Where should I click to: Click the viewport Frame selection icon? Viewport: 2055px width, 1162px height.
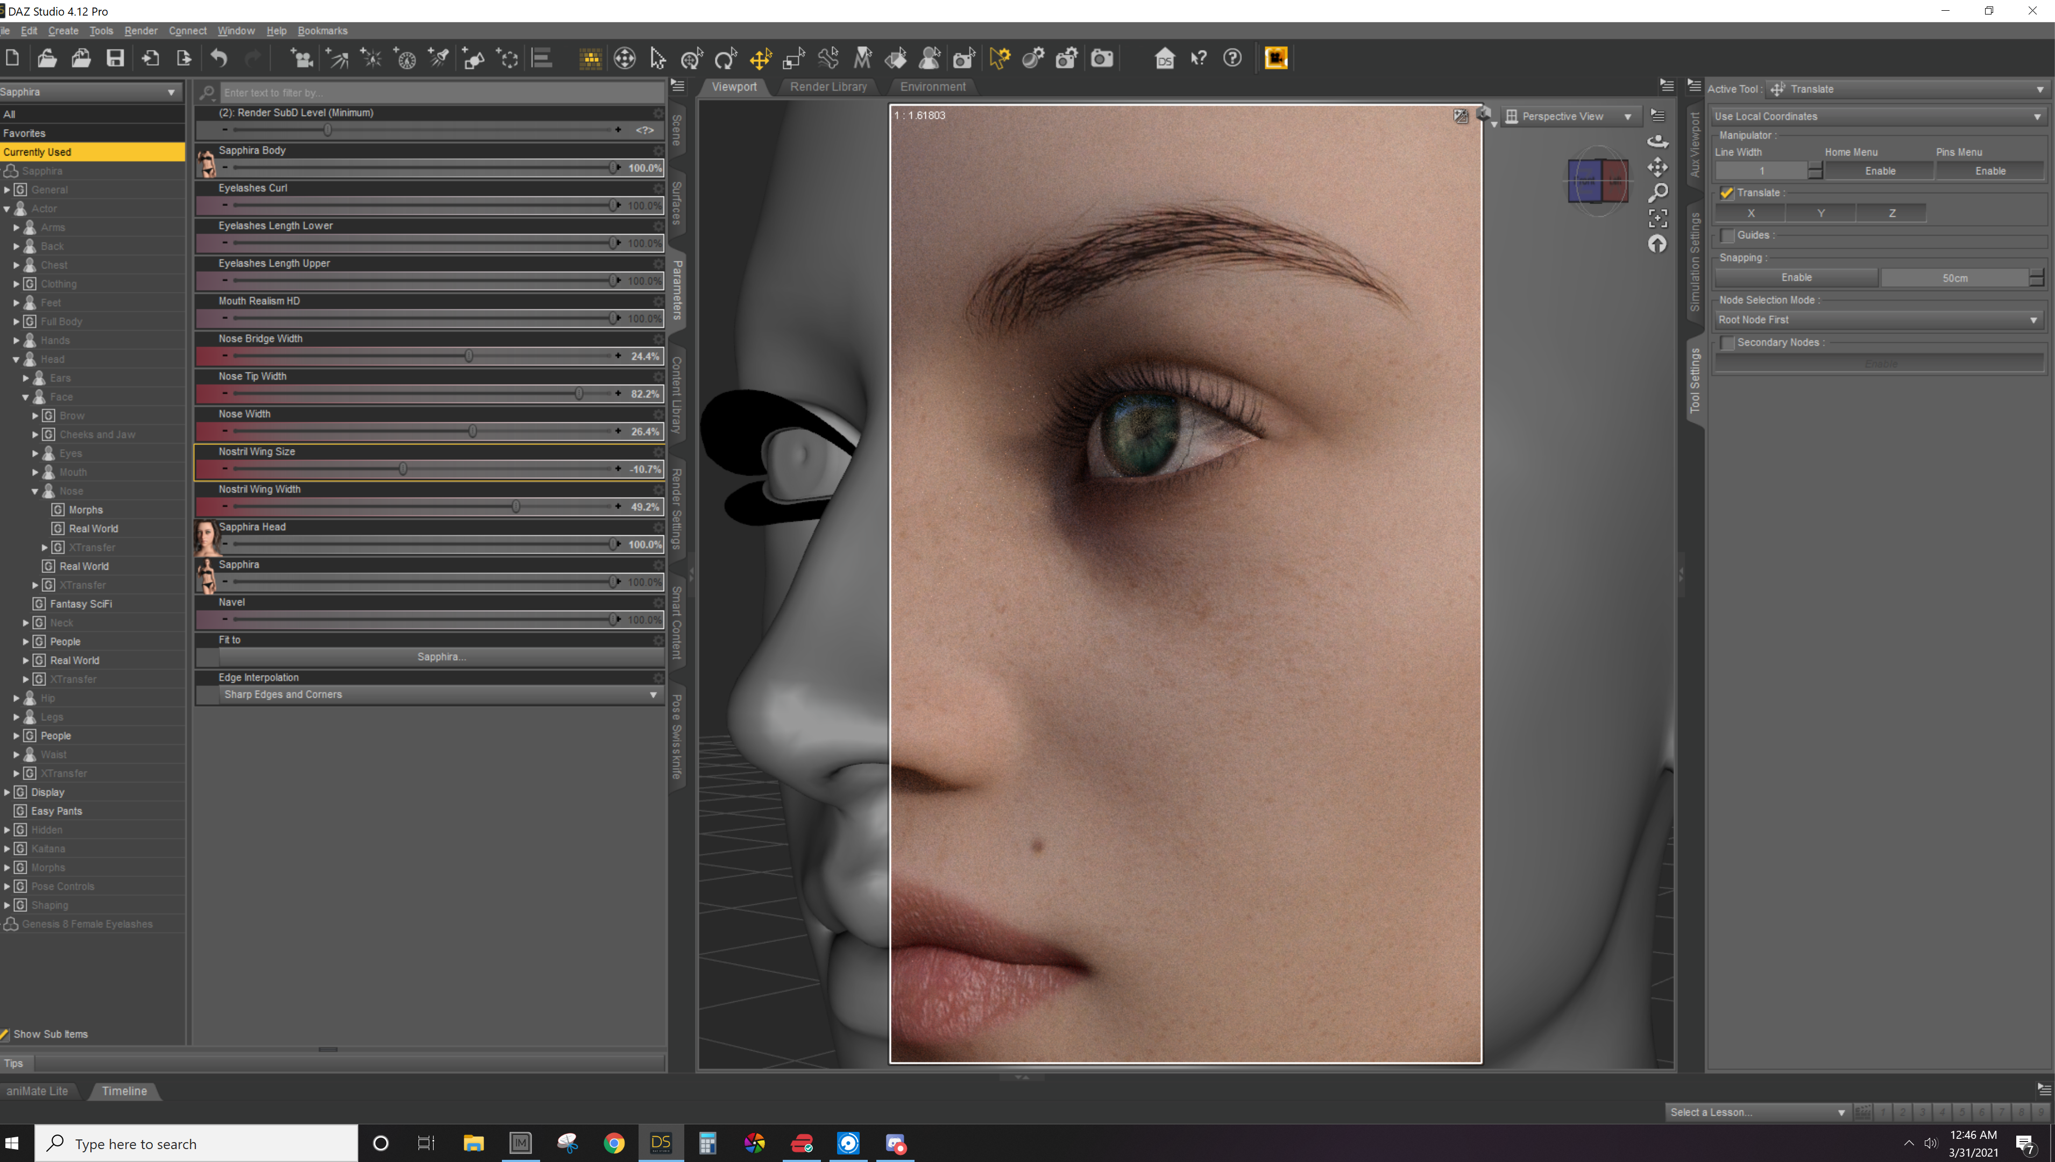[x=1657, y=218]
